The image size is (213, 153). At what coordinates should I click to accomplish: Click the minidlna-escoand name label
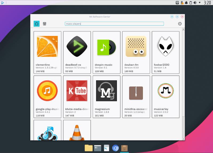(136, 109)
